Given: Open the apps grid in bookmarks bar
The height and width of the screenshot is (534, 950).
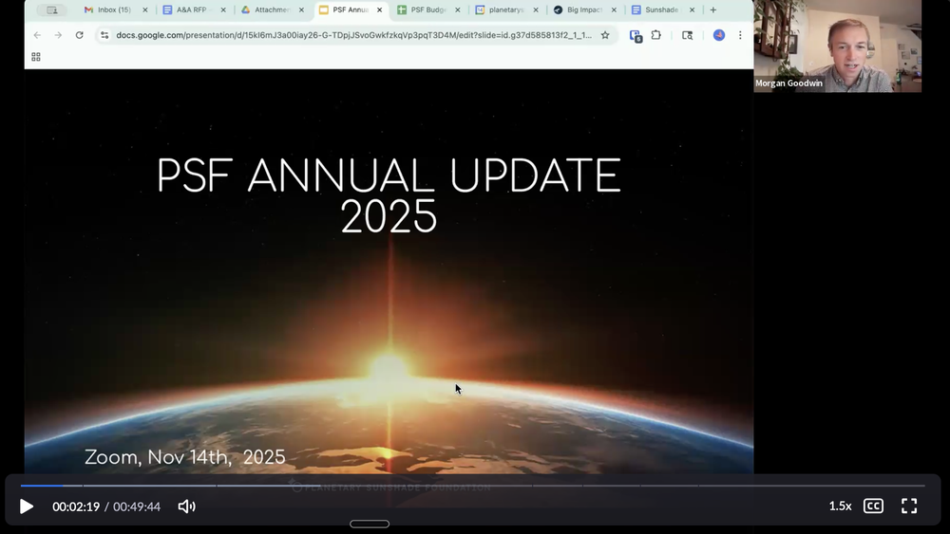Looking at the screenshot, I should point(36,57).
